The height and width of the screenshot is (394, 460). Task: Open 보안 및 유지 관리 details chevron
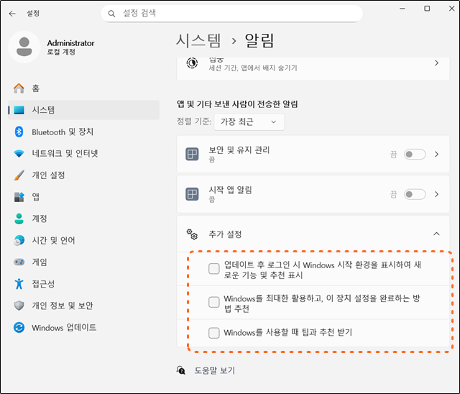(x=436, y=155)
